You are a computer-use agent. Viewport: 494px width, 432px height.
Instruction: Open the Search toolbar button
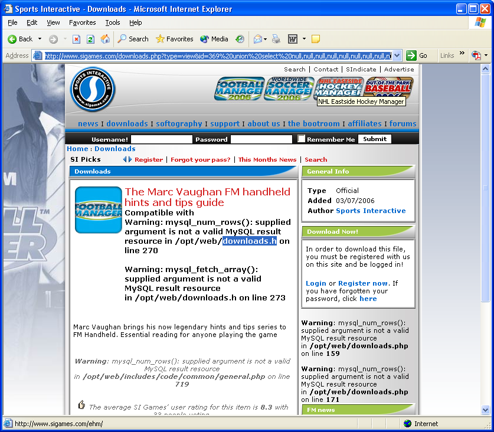(133, 39)
